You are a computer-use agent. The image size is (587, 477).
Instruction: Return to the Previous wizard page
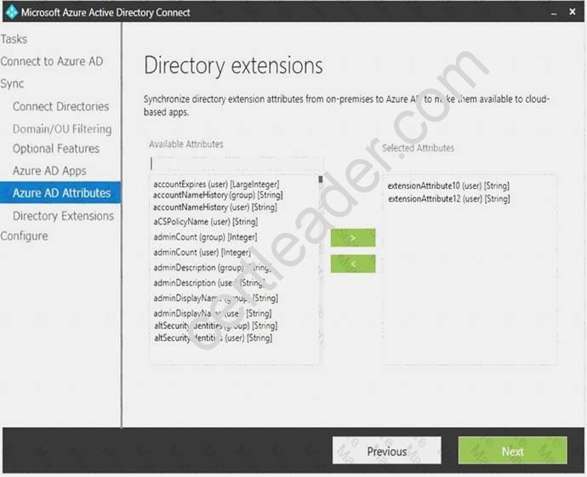click(x=387, y=451)
